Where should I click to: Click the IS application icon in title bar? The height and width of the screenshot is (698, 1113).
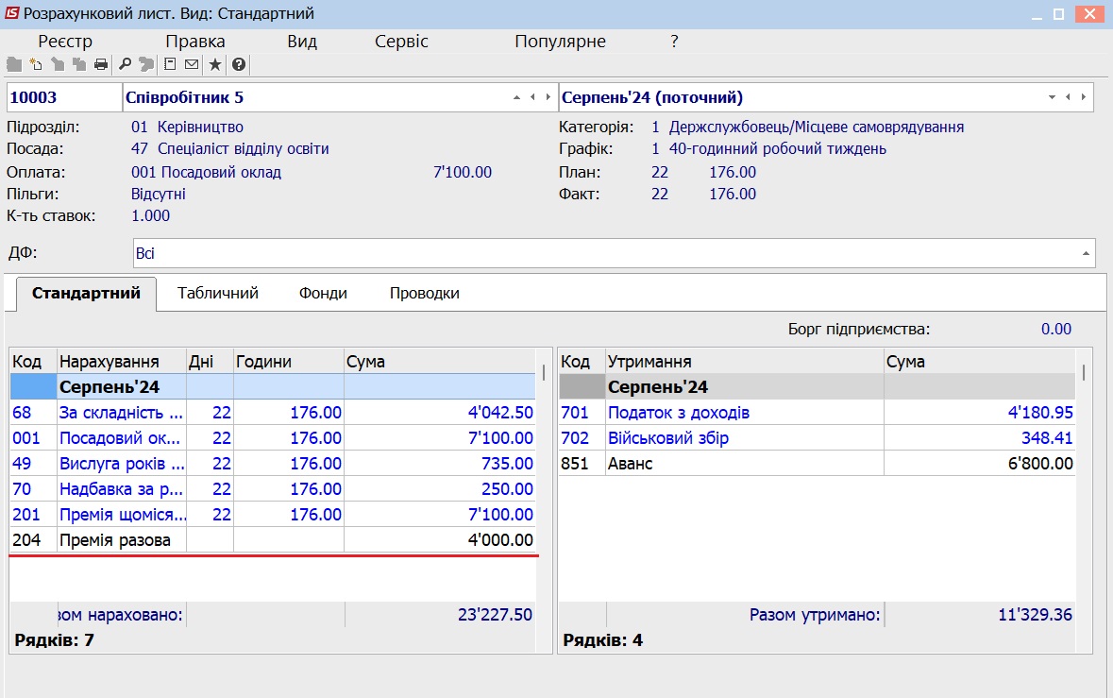(12, 13)
